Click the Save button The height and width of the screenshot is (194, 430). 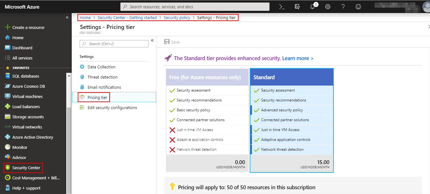coord(172,42)
